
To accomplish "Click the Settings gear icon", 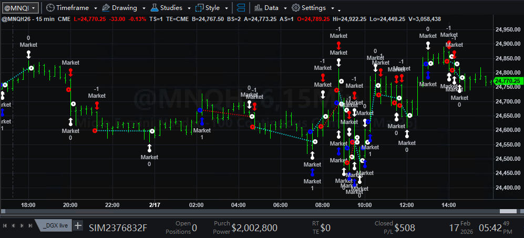I will tap(295, 8).
